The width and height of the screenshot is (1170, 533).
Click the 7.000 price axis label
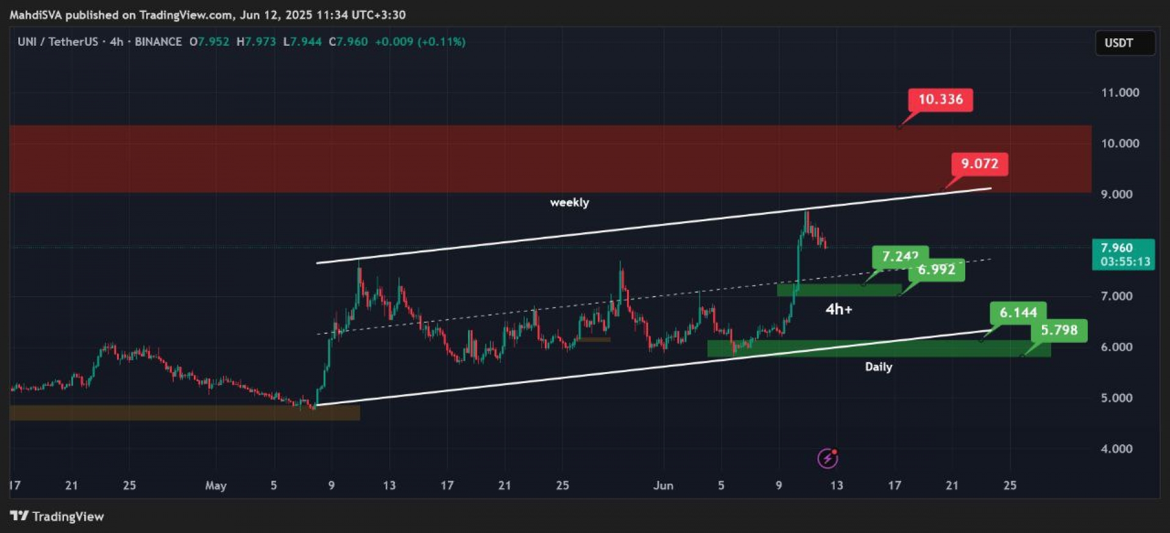1116,296
